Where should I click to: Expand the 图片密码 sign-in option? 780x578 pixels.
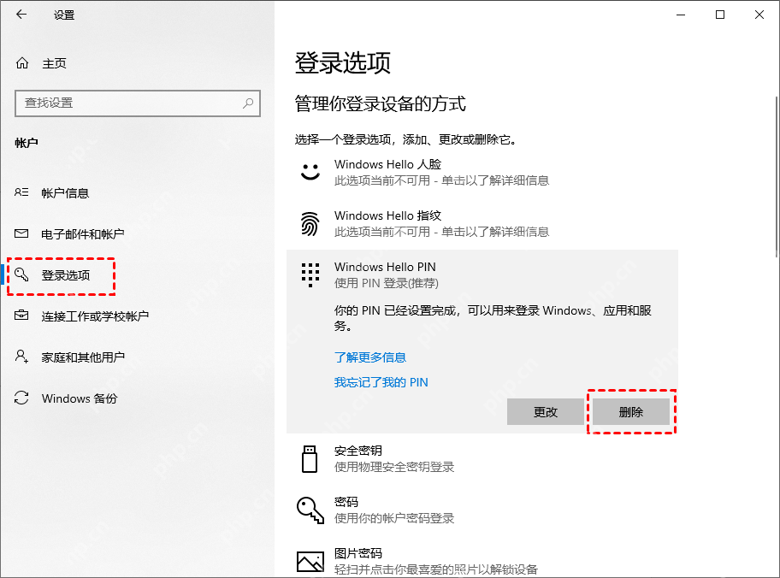[x=482, y=561]
